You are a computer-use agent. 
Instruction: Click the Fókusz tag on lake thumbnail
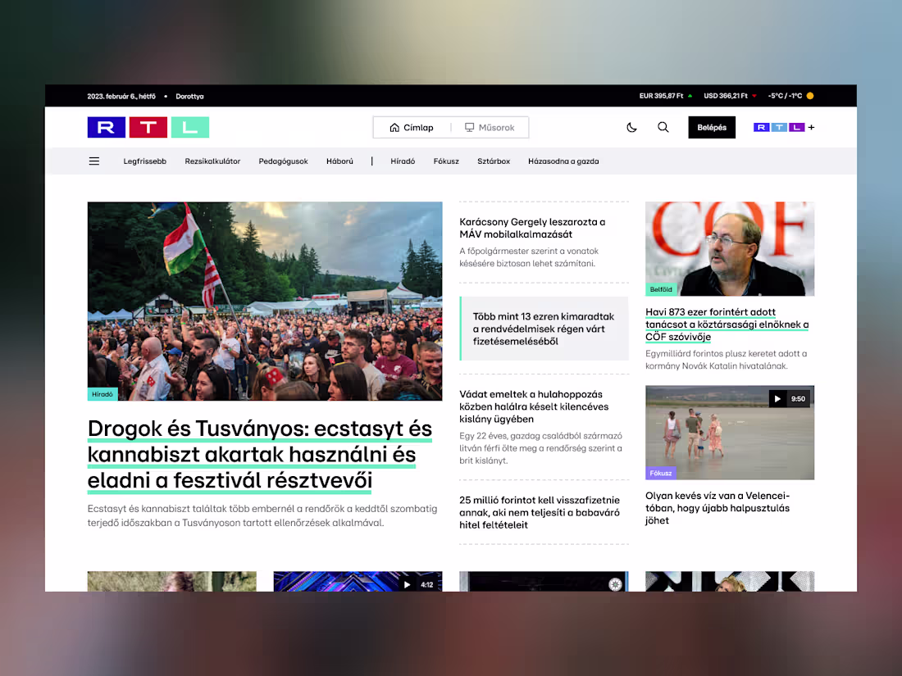click(x=660, y=473)
